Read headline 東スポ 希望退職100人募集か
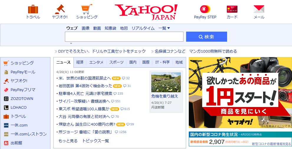The width and height of the screenshot is (292, 149). click(x=84, y=109)
